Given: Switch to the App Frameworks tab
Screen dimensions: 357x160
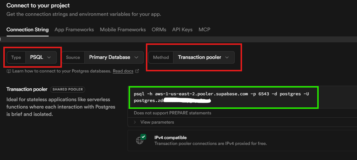Looking at the screenshot, I should 74,29.
